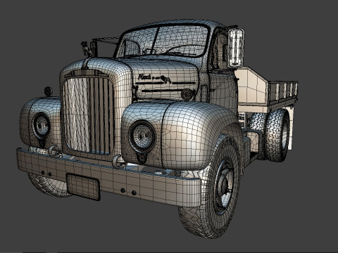
Task: Select the bulldog hood ornament
Action: 86,48
